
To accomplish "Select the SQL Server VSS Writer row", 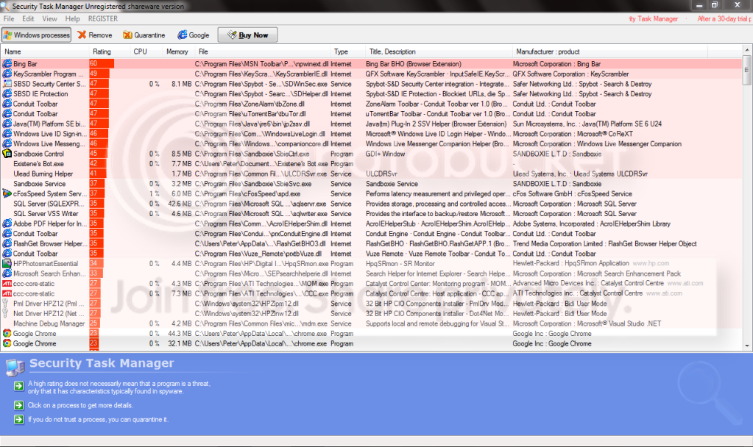I will click(372, 214).
